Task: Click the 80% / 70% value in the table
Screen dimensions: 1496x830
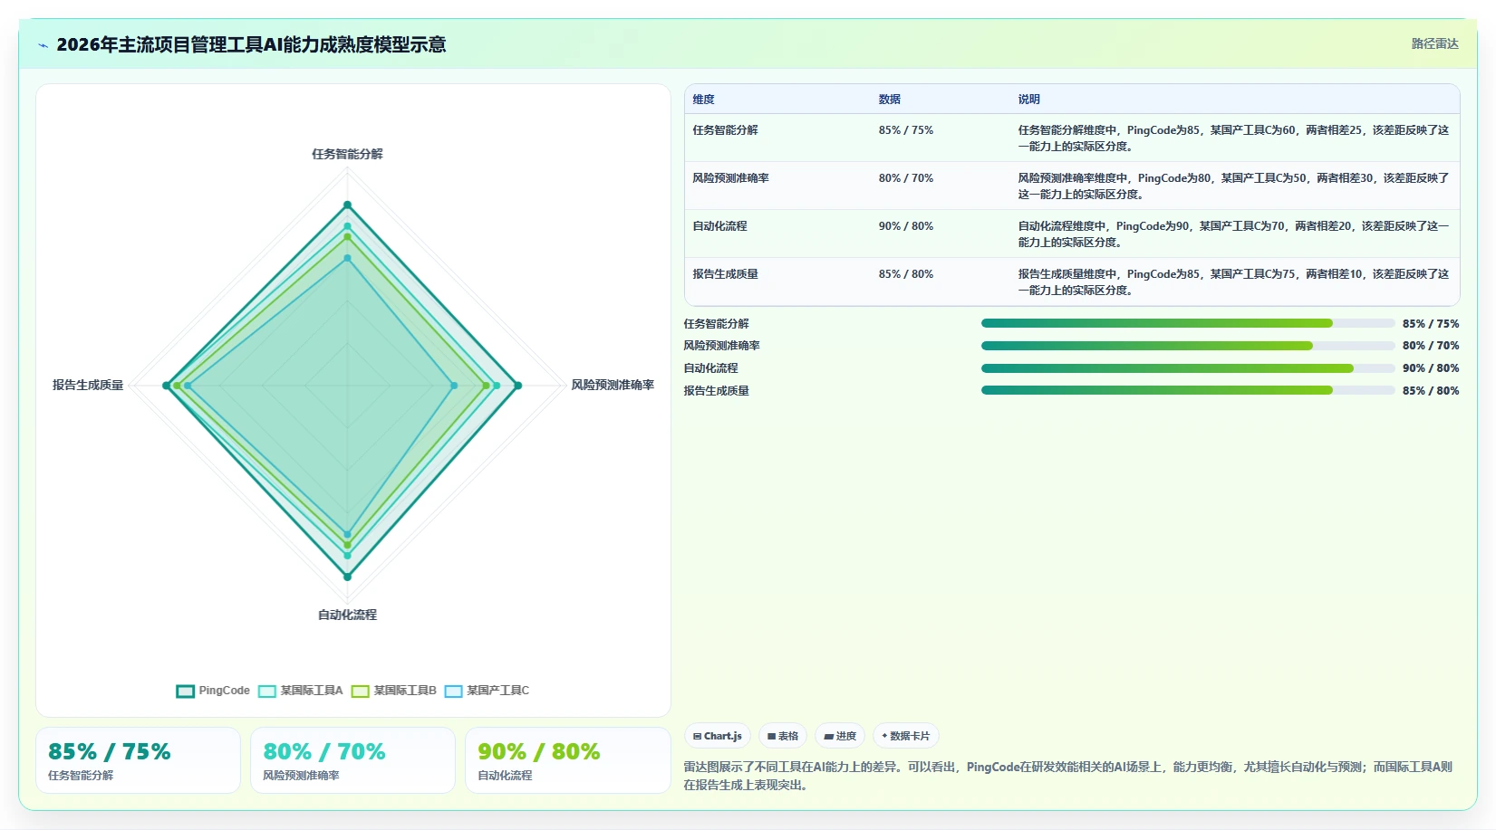Action: pos(906,178)
